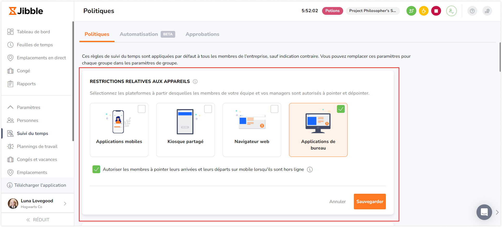Check the Kiosque partagé checkbox
Image resolution: width=502 pixels, height=227 pixels.
tap(208, 109)
